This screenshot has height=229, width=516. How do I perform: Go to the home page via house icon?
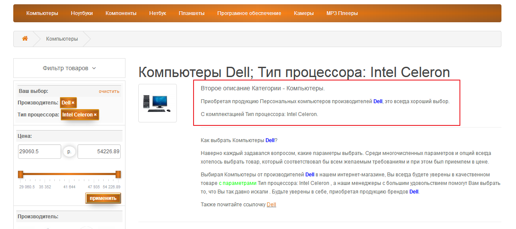tap(25, 39)
